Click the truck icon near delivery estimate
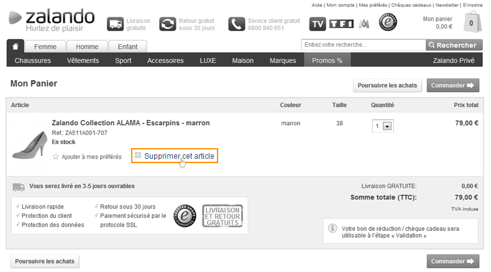491x272 pixels. click(19, 187)
